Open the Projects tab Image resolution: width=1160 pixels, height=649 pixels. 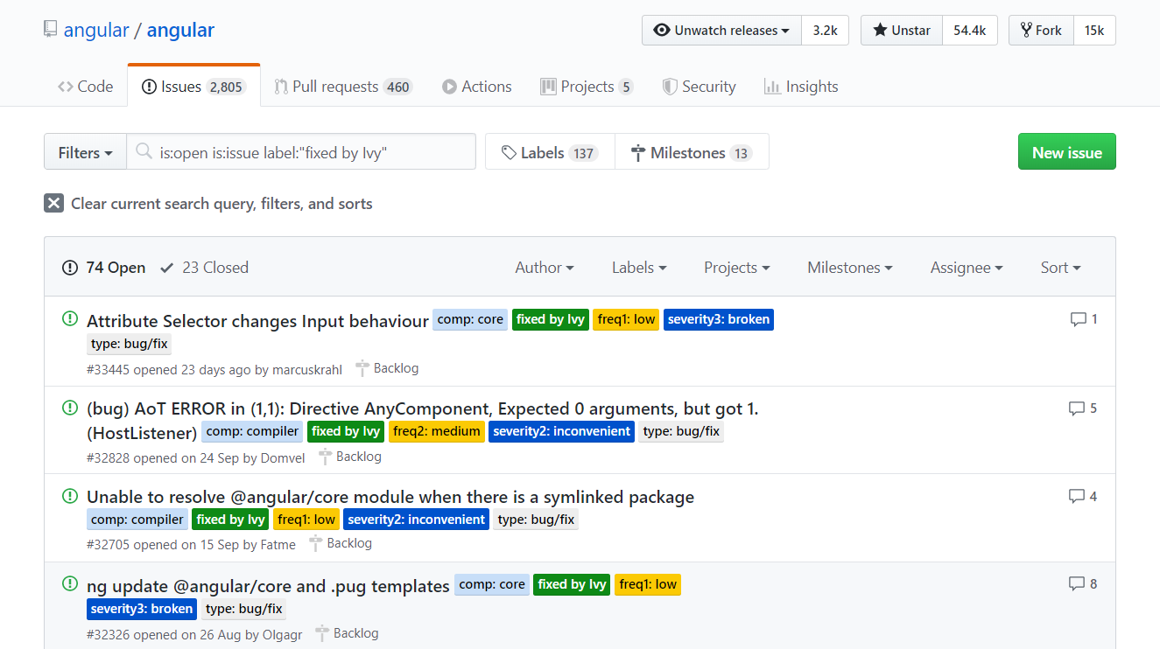point(587,87)
